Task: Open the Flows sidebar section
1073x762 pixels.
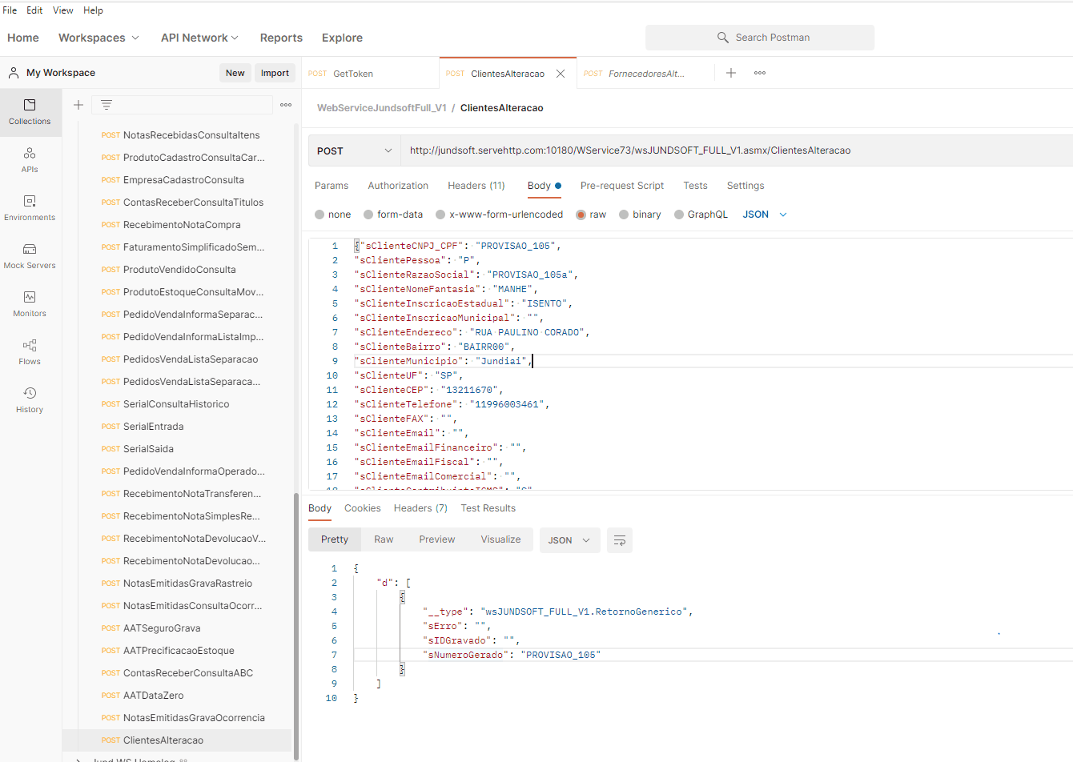Action: [30, 351]
